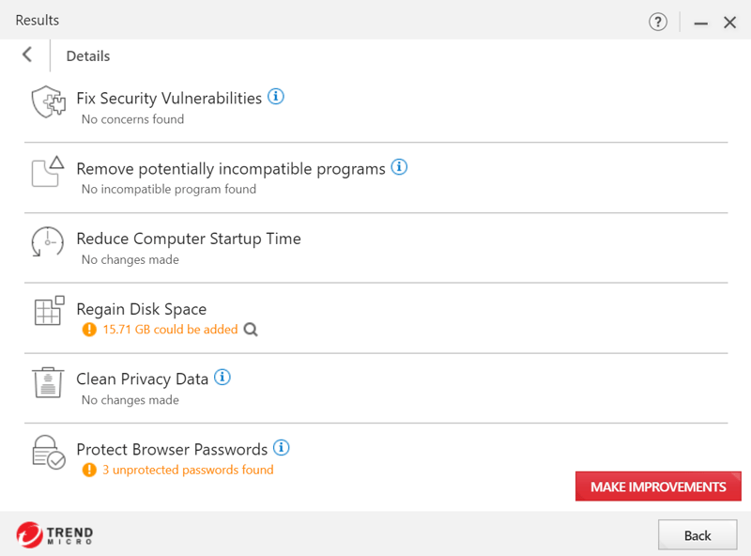Click the Protect Browser Passwords lock icon
This screenshot has height=556, width=751.
[49, 452]
